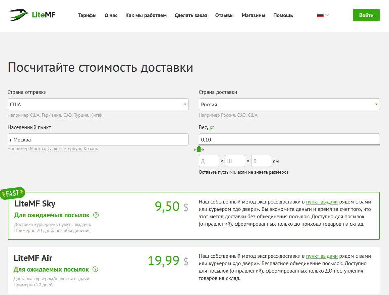
Task: Open the Помощь menu item
Action: 283,15
